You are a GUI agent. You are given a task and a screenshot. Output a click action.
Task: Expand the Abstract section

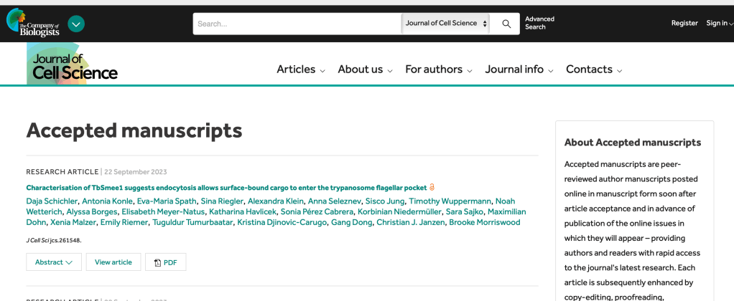click(x=54, y=262)
